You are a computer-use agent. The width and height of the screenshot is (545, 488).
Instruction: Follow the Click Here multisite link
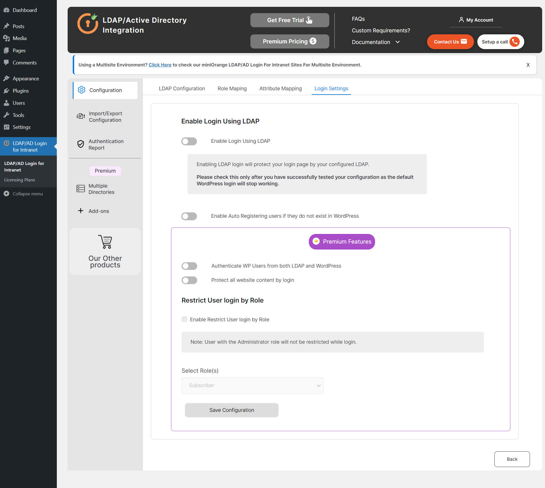point(160,65)
